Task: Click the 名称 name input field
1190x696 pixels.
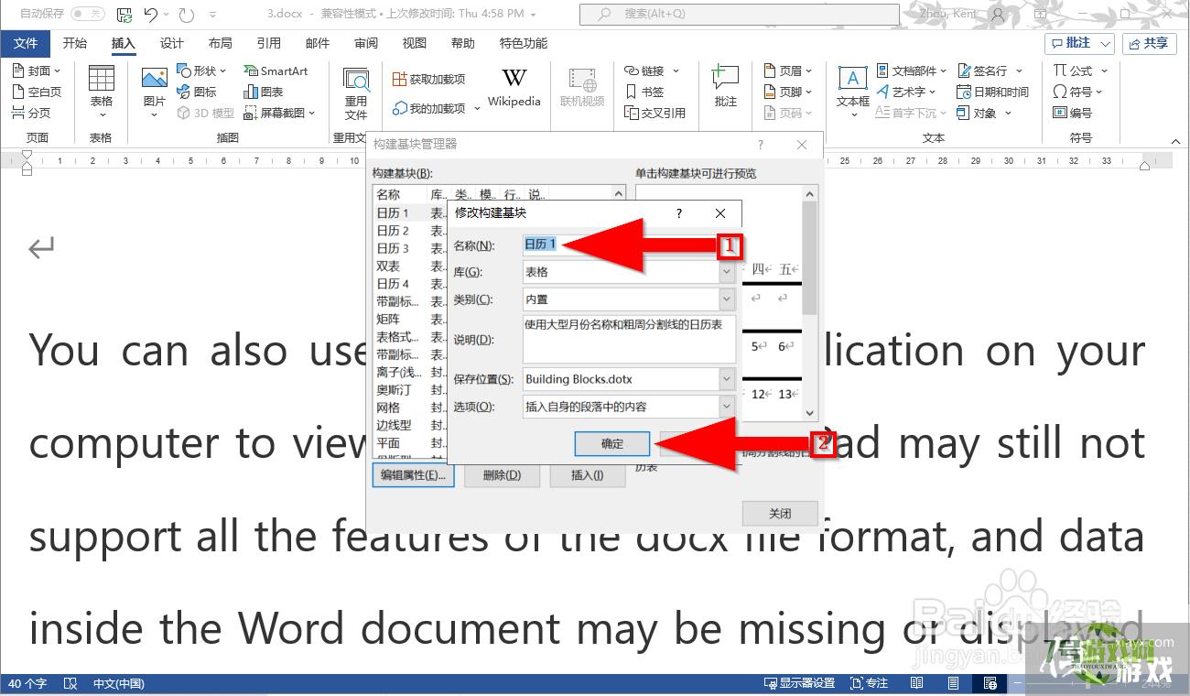Action: click(628, 245)
